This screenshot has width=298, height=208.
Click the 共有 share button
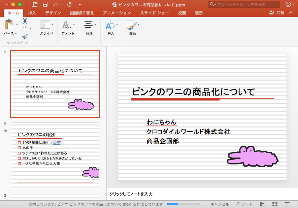[277, 13]
